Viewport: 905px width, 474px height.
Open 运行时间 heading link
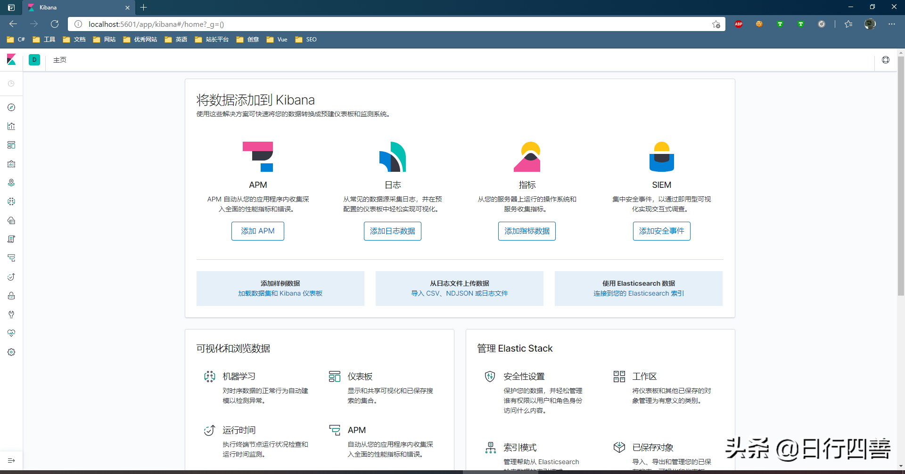(239, 430)
